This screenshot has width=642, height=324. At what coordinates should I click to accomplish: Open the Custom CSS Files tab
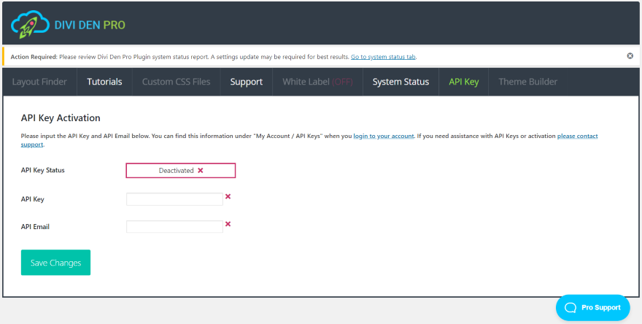176,82
